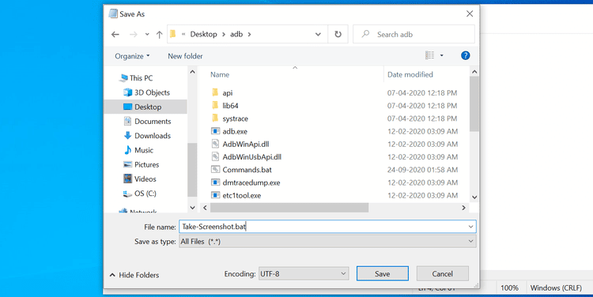Click the Save button
Screen dimensions: 593x297
coord(383,273)
